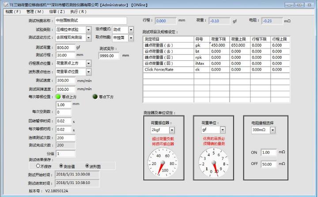Image resolution: width=318 pixels, height=197 pixels.
Task: Open the 荷重单位 dropdown showing gf
Action: (223, 130)
